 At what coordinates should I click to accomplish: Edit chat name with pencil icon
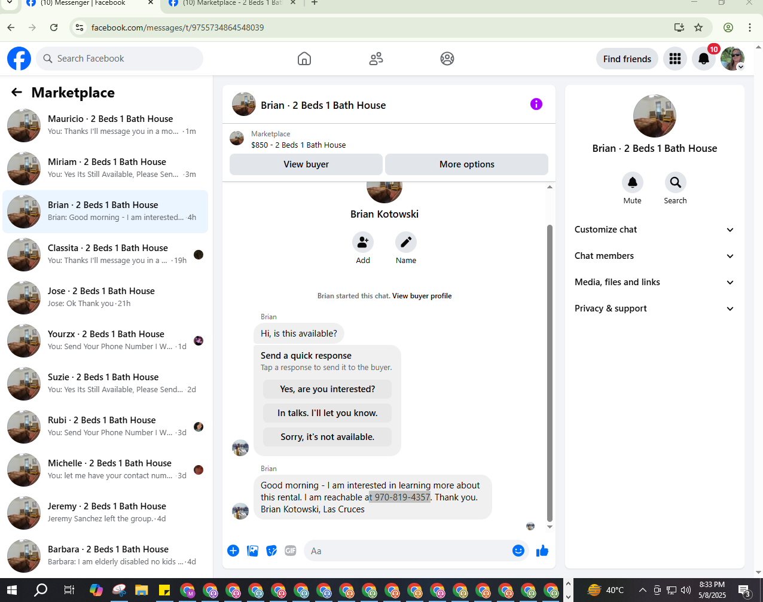(406, 242)
